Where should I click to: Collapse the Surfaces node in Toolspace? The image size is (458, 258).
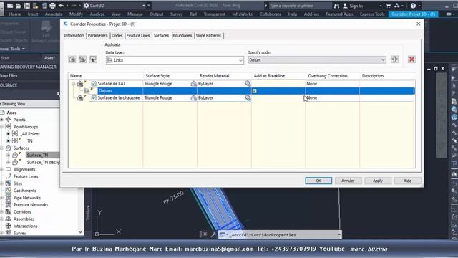coord(1,148)
